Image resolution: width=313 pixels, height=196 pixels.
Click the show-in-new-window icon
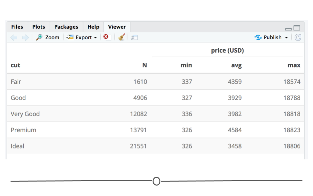[134, 37]
